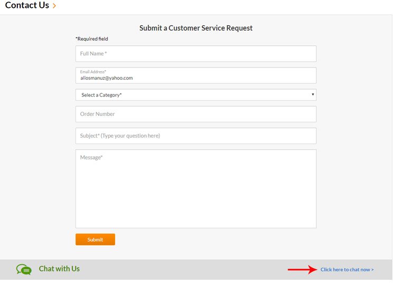Viewport: 396px width, 283px height.
Task: Click the small triangle in category selector
Action: coord(313,94)
